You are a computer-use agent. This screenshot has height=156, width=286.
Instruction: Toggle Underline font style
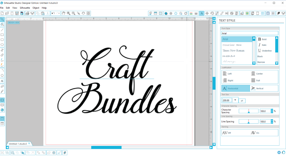265,51
